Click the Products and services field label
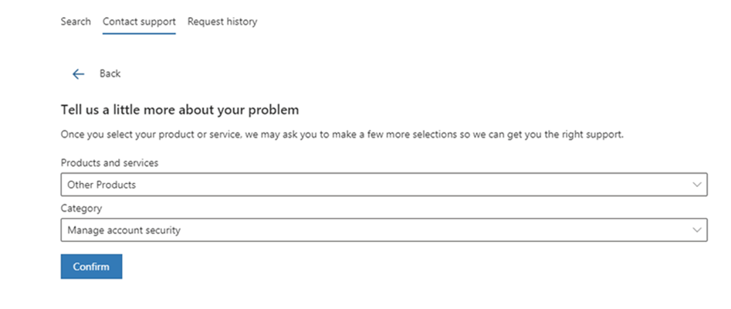 click(110, 163)
